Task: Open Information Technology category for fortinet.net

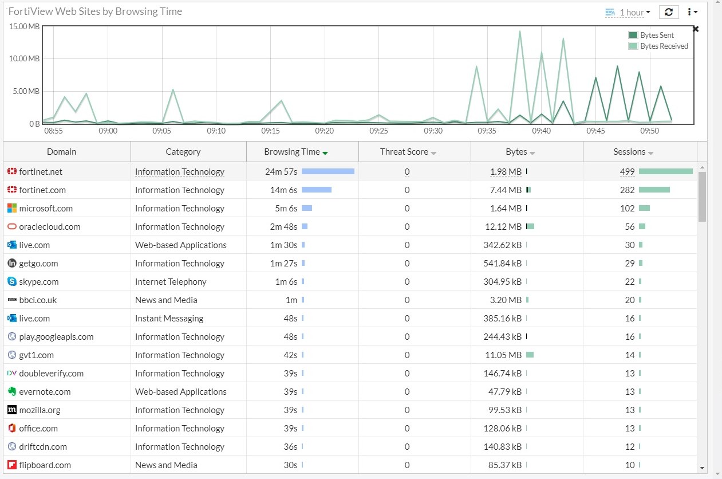Action: (x=179, y=172)
